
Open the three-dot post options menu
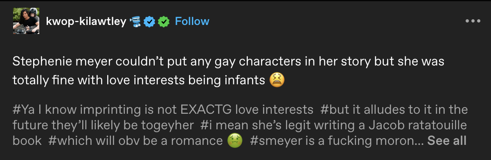pos(473,21)
